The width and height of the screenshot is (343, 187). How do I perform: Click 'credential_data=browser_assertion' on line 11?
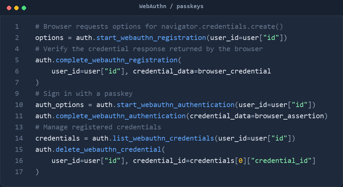[x=257, y=116]
